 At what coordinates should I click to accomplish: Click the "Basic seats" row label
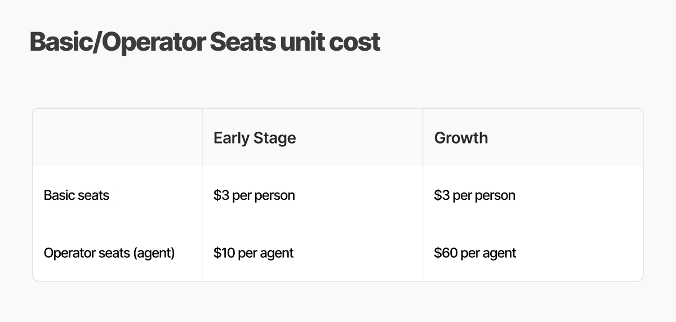pos(77,195)
